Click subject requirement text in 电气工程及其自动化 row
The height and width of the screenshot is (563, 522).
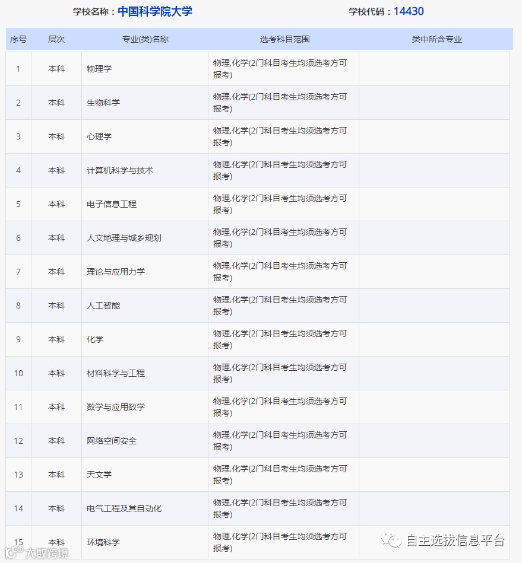tap(280, 508)
